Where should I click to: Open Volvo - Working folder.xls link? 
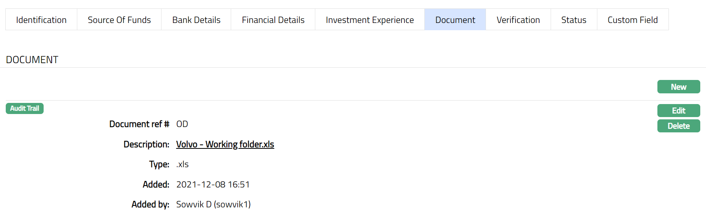click(225, 145)
